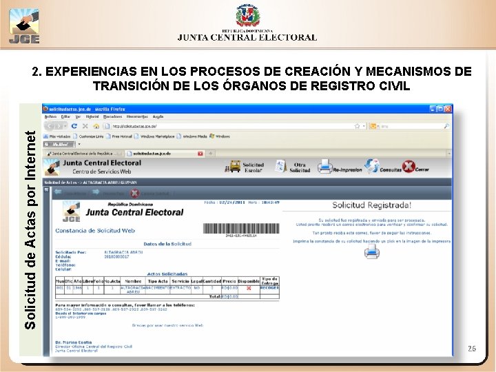Viewport: 496px width, 372px height.
Task: Click the barcode image on the constancia
Action: point(241,229)
